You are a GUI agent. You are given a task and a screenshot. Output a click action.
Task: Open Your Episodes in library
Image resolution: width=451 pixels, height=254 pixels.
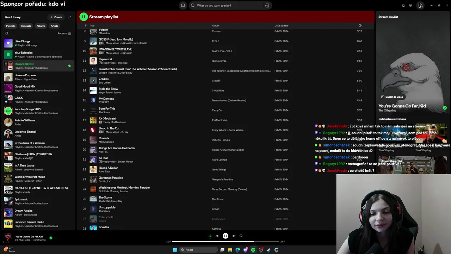pyautogui.click(x=39, y=55)
